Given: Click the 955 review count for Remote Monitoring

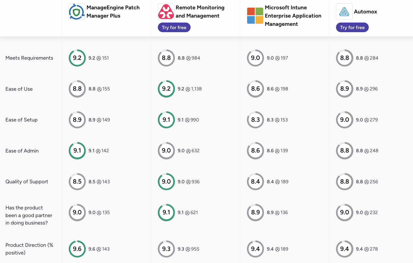Looking at the screenshot, I should pos(195,249).
